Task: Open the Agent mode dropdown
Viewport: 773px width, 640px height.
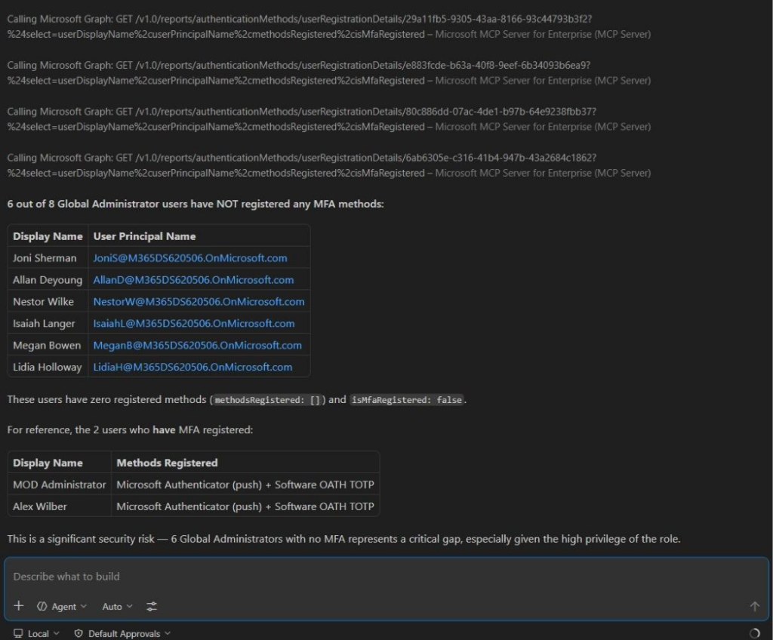Action: coord(63,606)
